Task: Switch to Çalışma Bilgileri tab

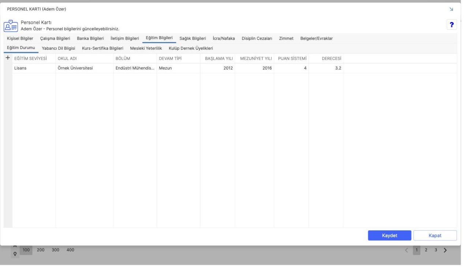Action: 55,38
